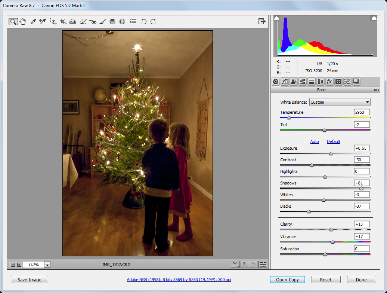Click the Done button
Screen dimensions: 387x293
point(361,280)
